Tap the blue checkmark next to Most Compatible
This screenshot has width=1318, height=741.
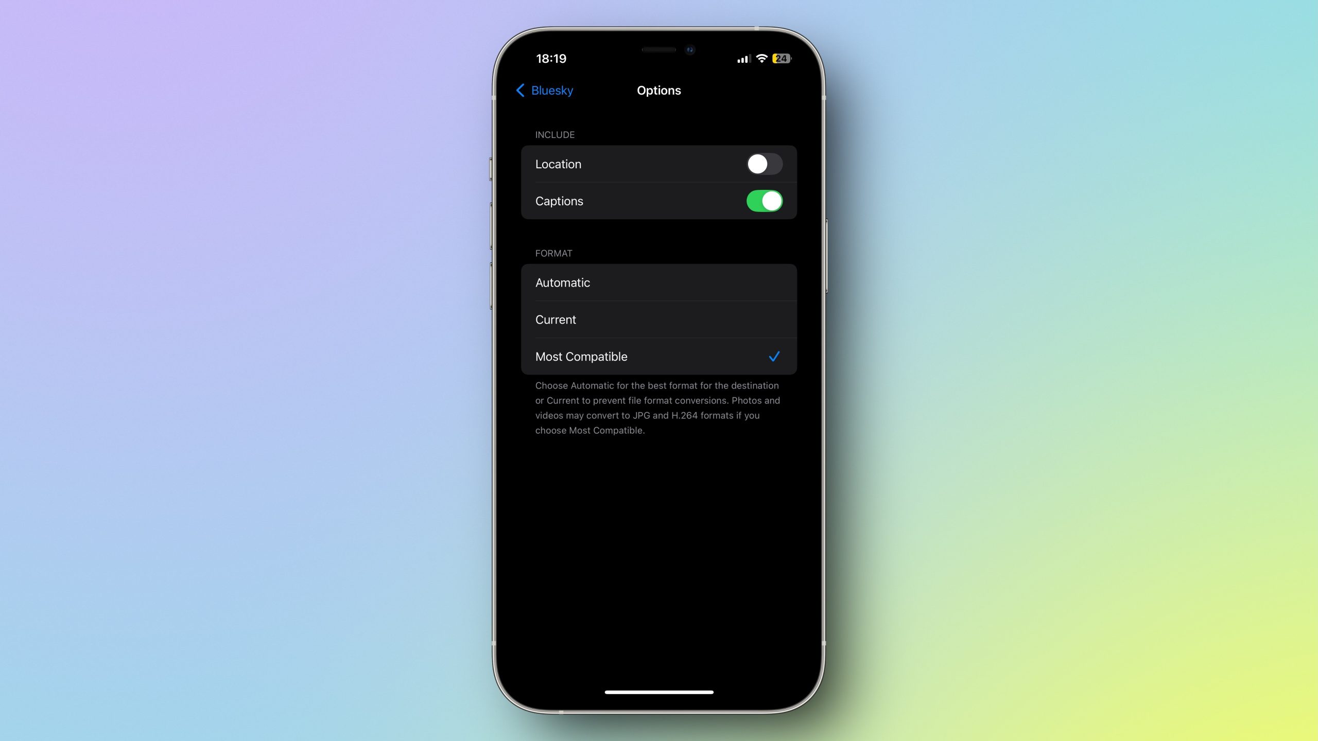pos(774,356)
